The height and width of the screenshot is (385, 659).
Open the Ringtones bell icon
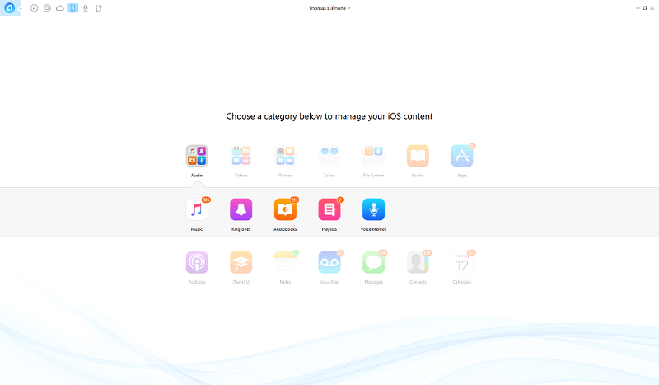click(x=241, y=209)
